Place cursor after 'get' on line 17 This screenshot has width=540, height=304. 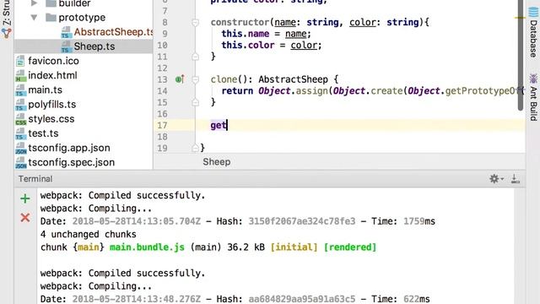tap(227, 125)
